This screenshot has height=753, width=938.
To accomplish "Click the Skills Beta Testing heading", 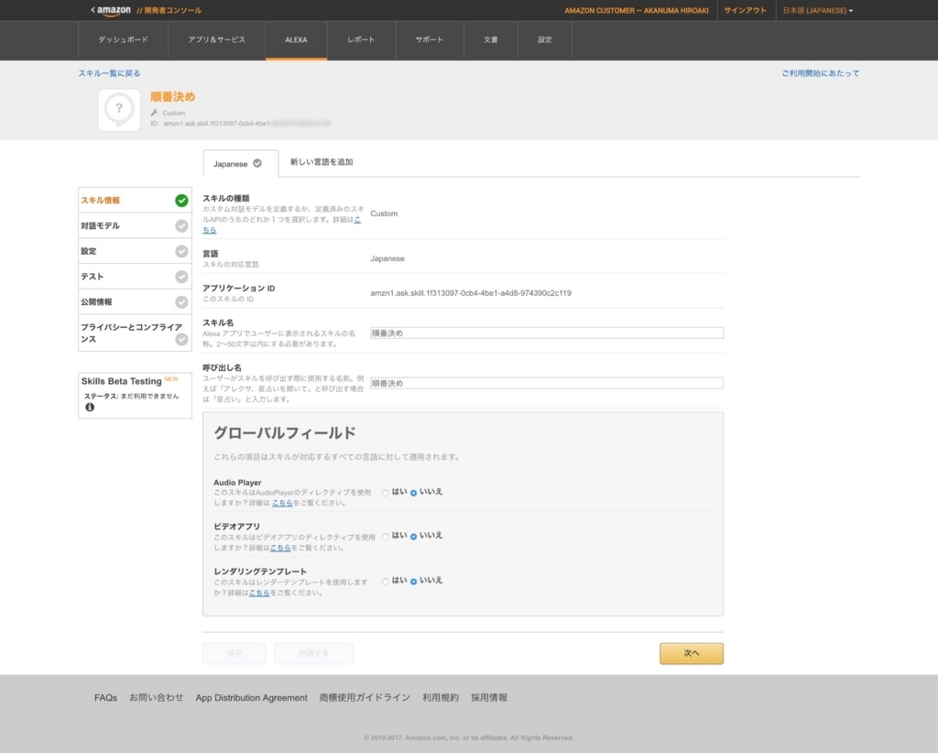I will 122,381.
